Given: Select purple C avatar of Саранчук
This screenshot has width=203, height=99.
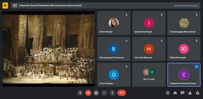Looking at the screenshot, I should point(184,75).
